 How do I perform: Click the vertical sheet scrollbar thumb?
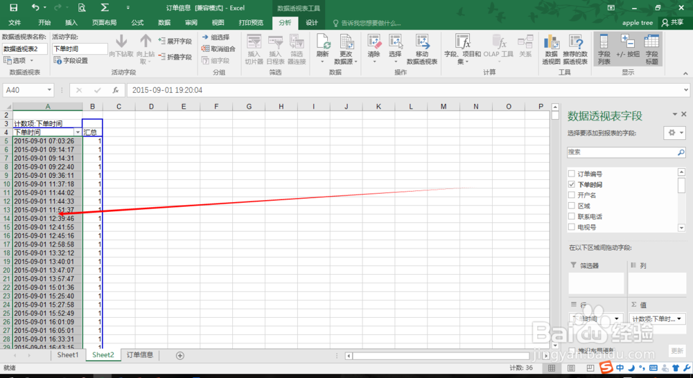coord(555,116)
